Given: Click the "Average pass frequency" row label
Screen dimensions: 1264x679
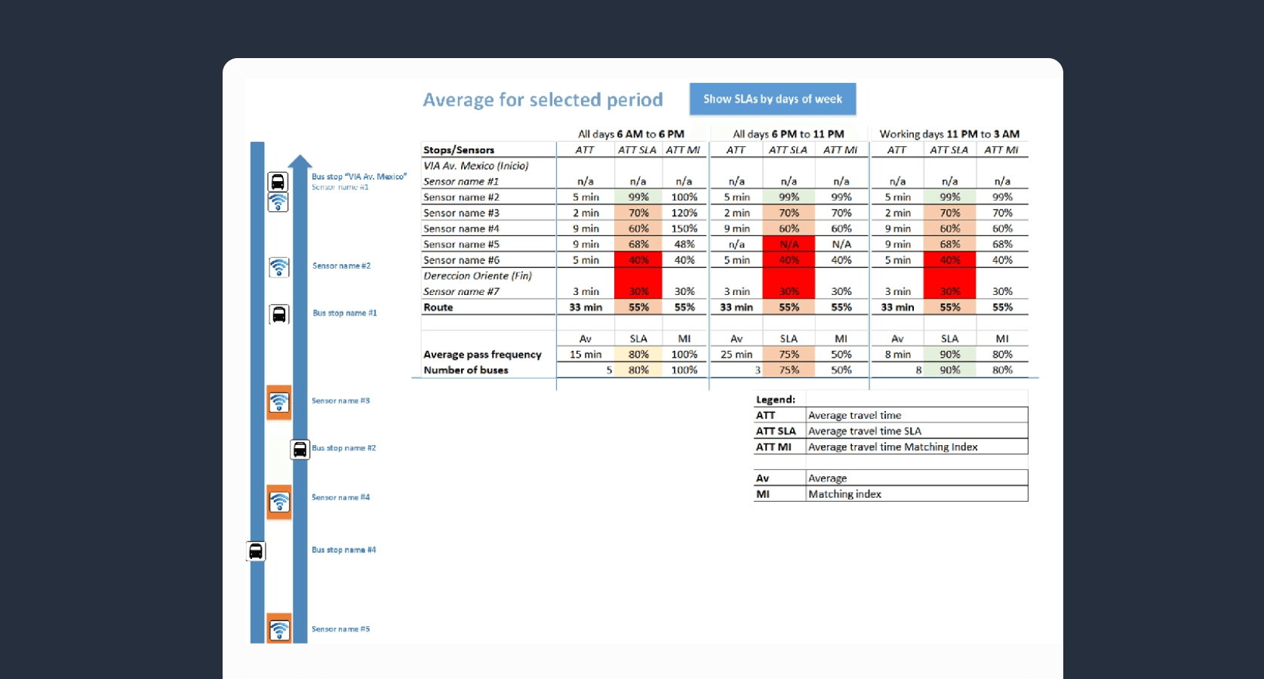Looking at the screenshot, I should (482, 355).
